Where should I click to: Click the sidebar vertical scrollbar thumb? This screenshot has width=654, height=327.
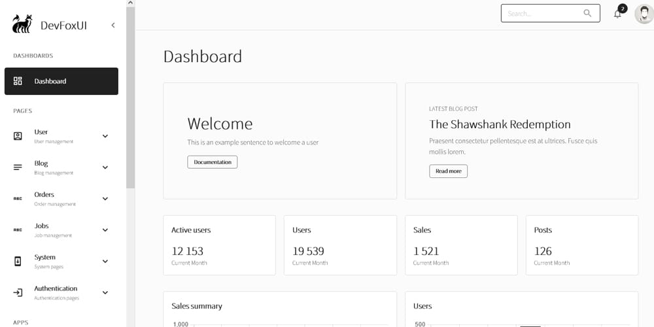pos(130,98)
